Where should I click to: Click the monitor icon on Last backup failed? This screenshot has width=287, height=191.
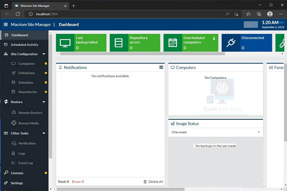coord(65,43)
